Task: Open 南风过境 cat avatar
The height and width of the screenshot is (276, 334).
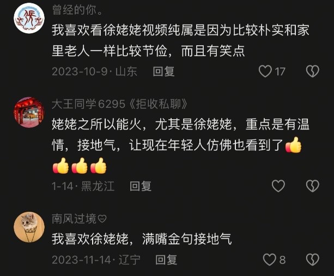Action: pyautogui.click(x=29, y=227)
